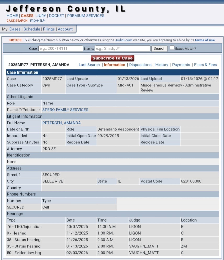Click the 9 - Hearing row type
The width and height of the screenshot is (224, 260).
16,233
